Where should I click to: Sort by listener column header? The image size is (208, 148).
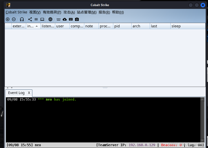pyautogui.click(x=48, y=26)
